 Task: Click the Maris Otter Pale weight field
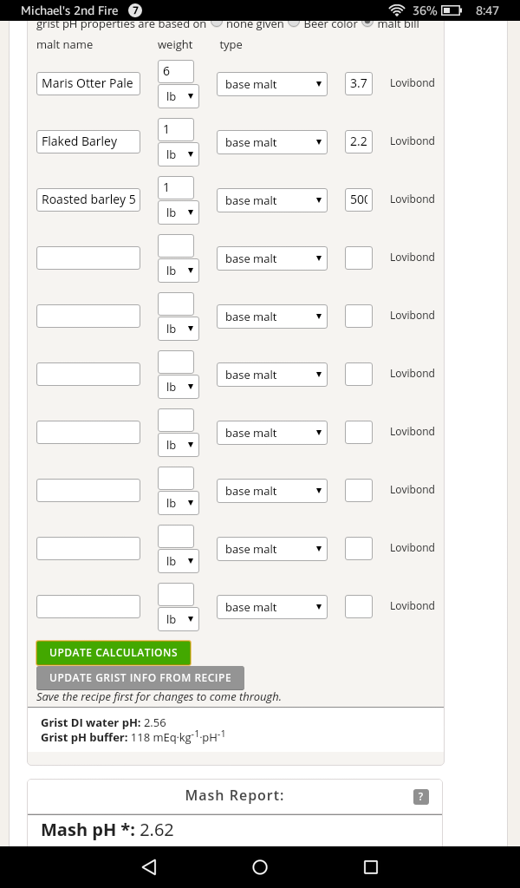(176, 71)
